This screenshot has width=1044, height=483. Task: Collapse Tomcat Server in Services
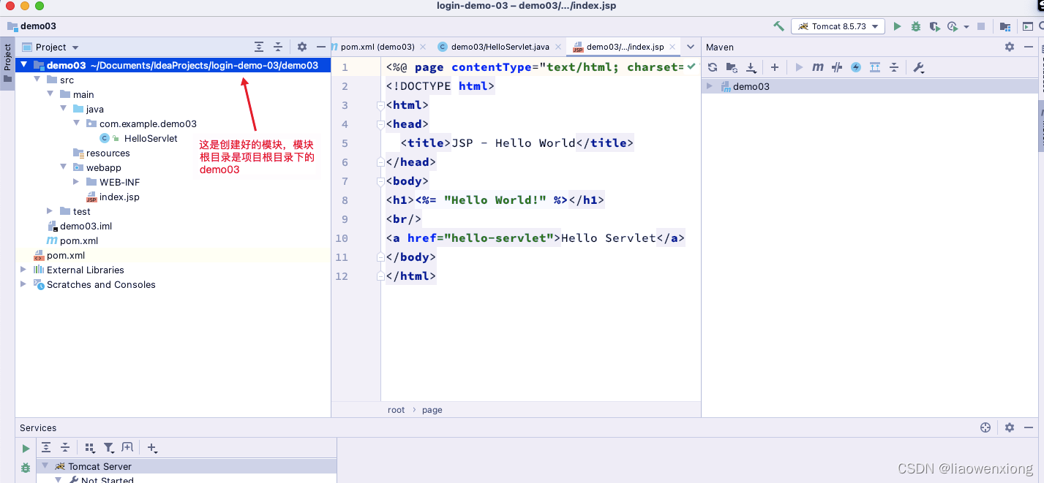(x=45, y=466)
